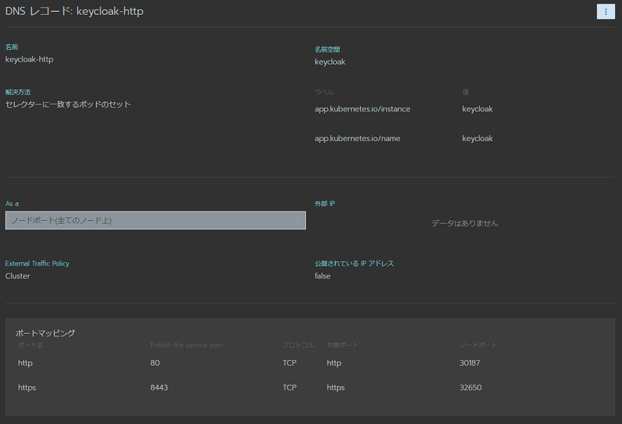Screen dimensions: 622x424
Task: Click the Cluster traffic policy value
Action: click(18, 276)
